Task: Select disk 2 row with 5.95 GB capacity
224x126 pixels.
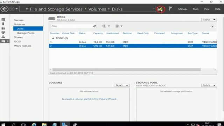Action: (133, 46)
